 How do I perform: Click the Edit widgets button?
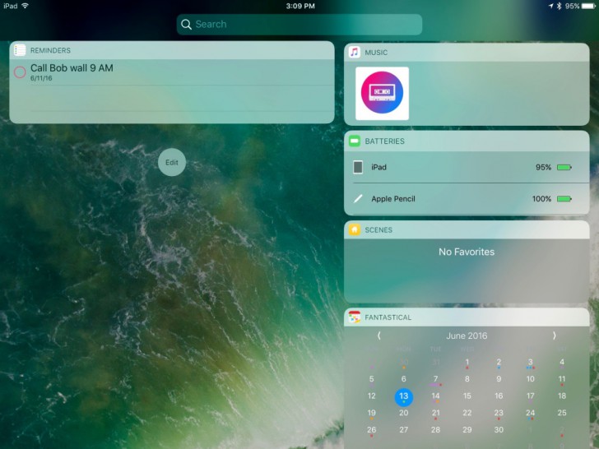[x=172, y=162]
